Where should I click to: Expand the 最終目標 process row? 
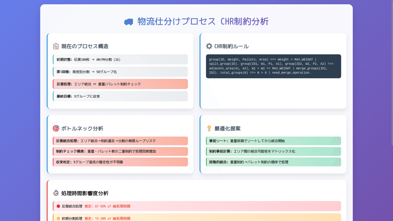point(120,96)
